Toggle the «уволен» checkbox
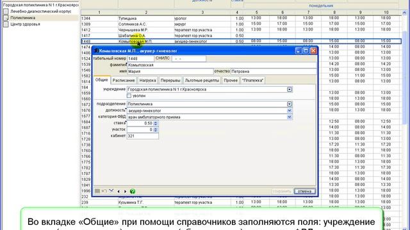 point(129,96)
